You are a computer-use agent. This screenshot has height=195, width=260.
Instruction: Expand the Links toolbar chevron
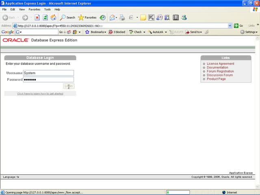point(258,25)
